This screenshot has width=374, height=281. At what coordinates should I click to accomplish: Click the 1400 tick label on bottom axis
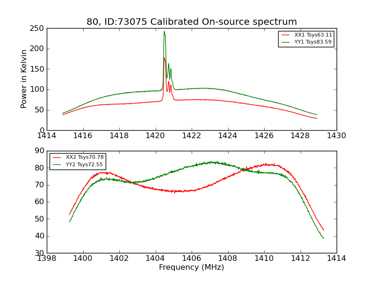[83, 259]
